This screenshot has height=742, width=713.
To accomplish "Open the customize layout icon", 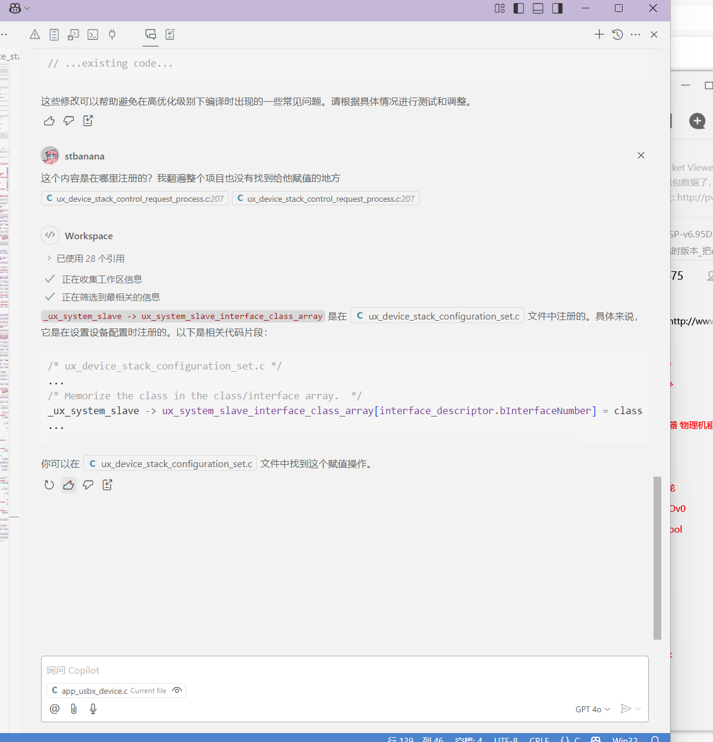I will click(x=500, y=8).
